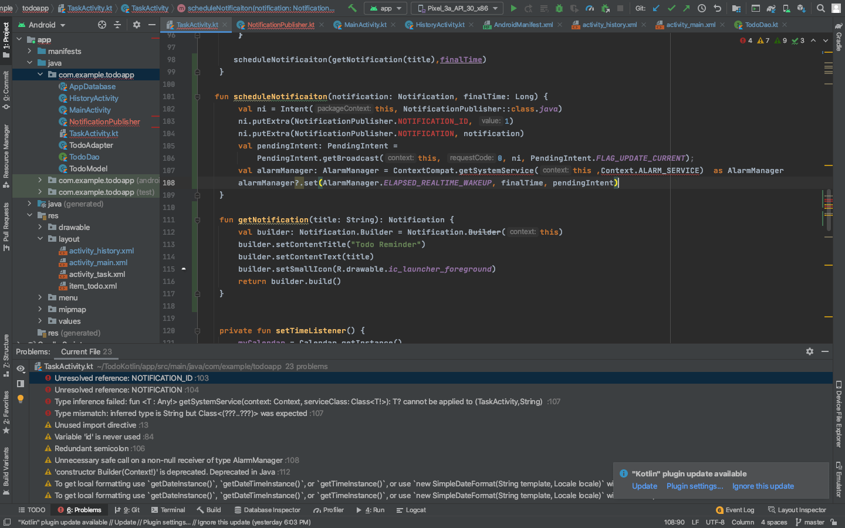This screenshot has width=845, height=528.
Task: Open the Profiler gauge icon in toolbar
Action: pyautogui.click(x=590, y=8)
